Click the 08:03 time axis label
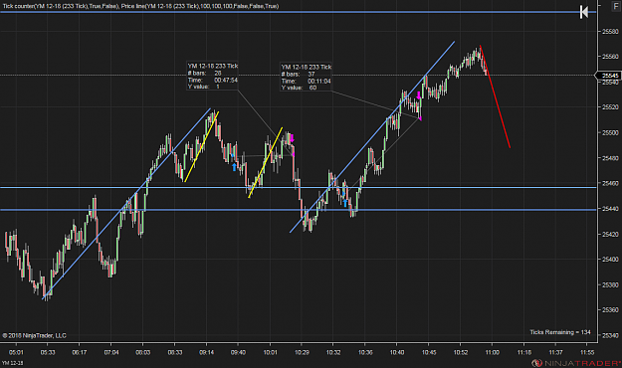 coord(143,352)
